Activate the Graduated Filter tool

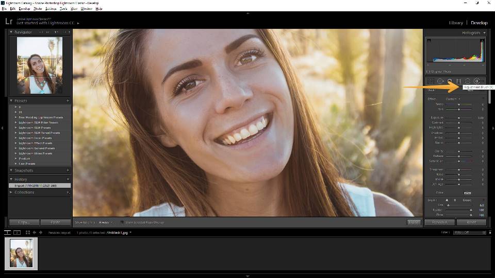458,81
